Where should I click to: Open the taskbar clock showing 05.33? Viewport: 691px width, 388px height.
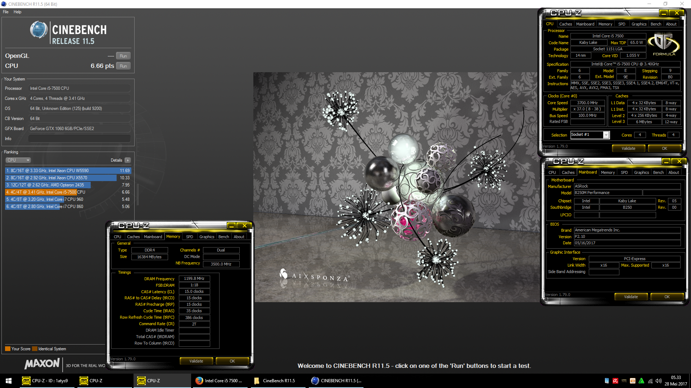676,381
